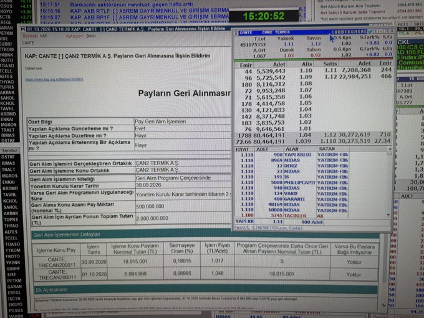
Task: Click the M icon in the news window title bar
Action: 22,29
